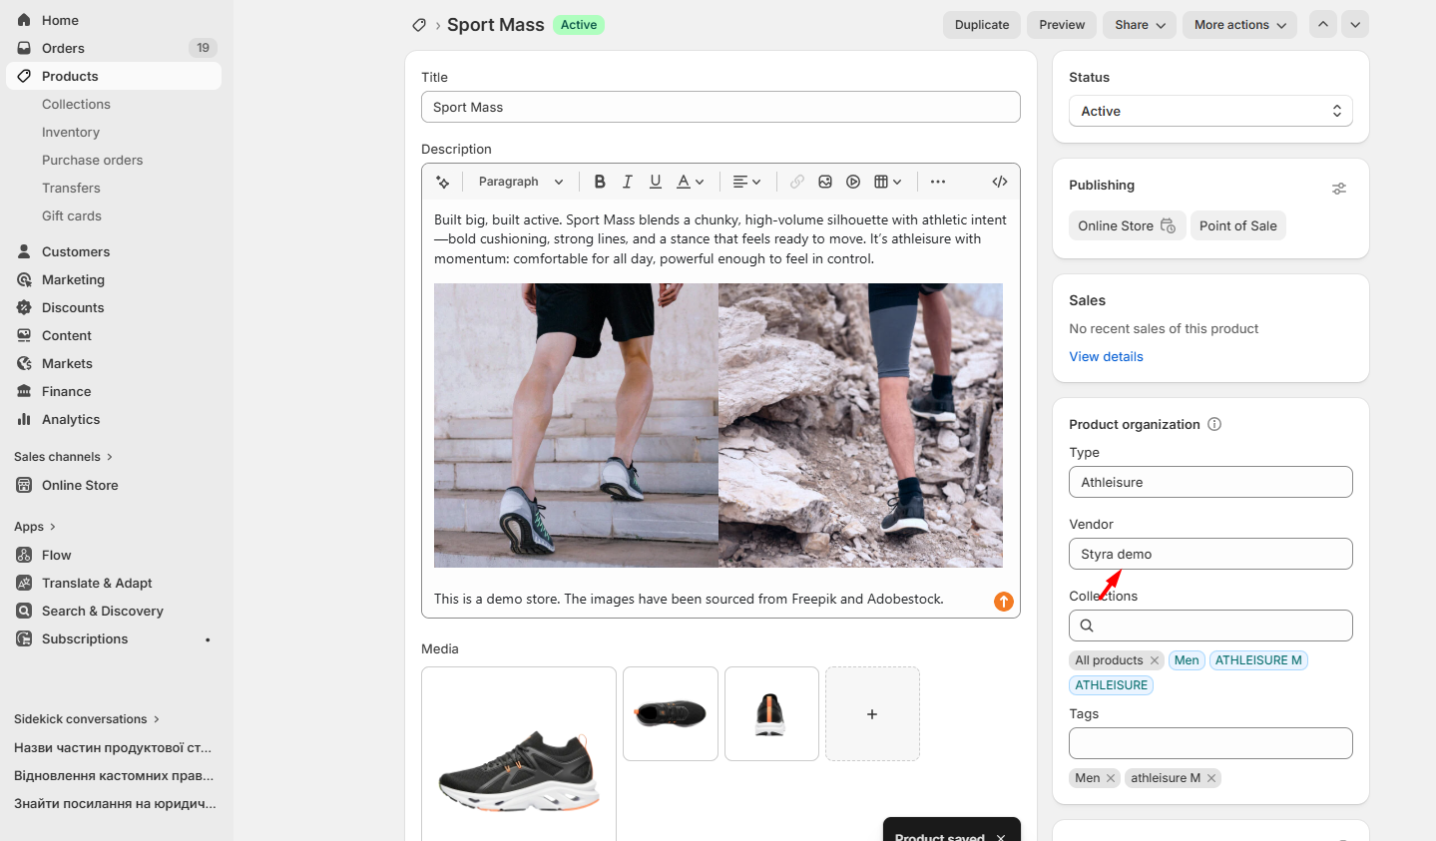Image resolution: width=1436 pixels, height=841 pixels.
Task: Dismiss the Product saved toast
Action: pos(1001,837)
